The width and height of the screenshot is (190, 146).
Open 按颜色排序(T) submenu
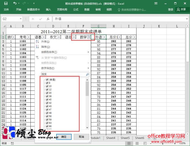point(63,52)
